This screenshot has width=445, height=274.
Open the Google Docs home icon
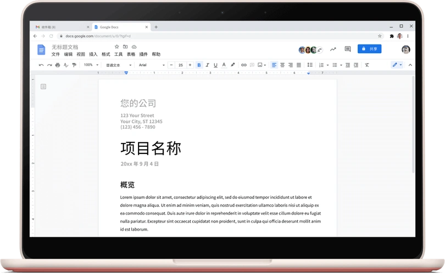pyautogui.click(x=41, y=50)
